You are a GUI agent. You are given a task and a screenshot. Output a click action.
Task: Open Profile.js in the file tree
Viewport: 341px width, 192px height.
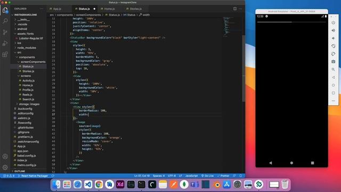tap(28, 90)
